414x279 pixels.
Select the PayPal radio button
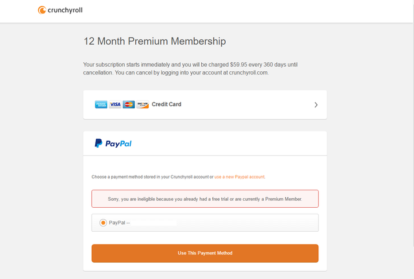[x=103, y=223]
